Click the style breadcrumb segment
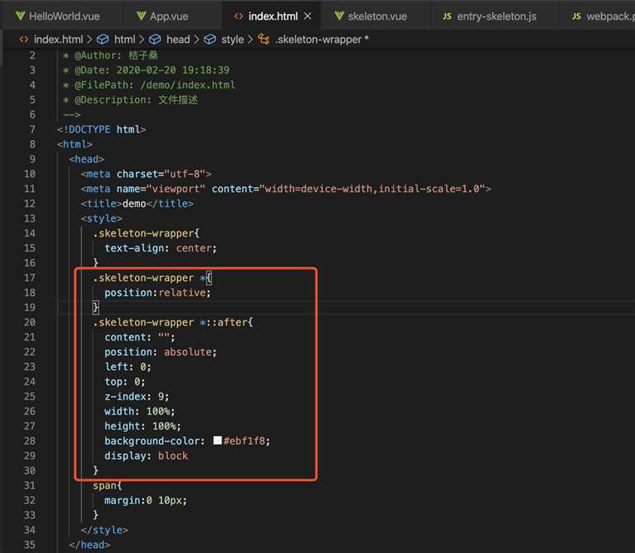 click(x=232, y=40)
